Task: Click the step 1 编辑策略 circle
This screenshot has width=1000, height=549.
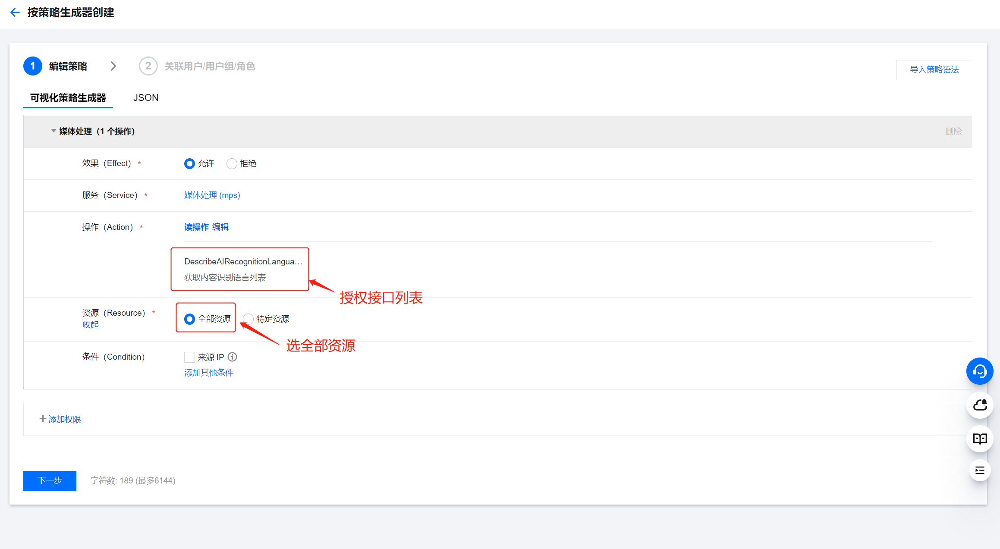Action: 33,66
